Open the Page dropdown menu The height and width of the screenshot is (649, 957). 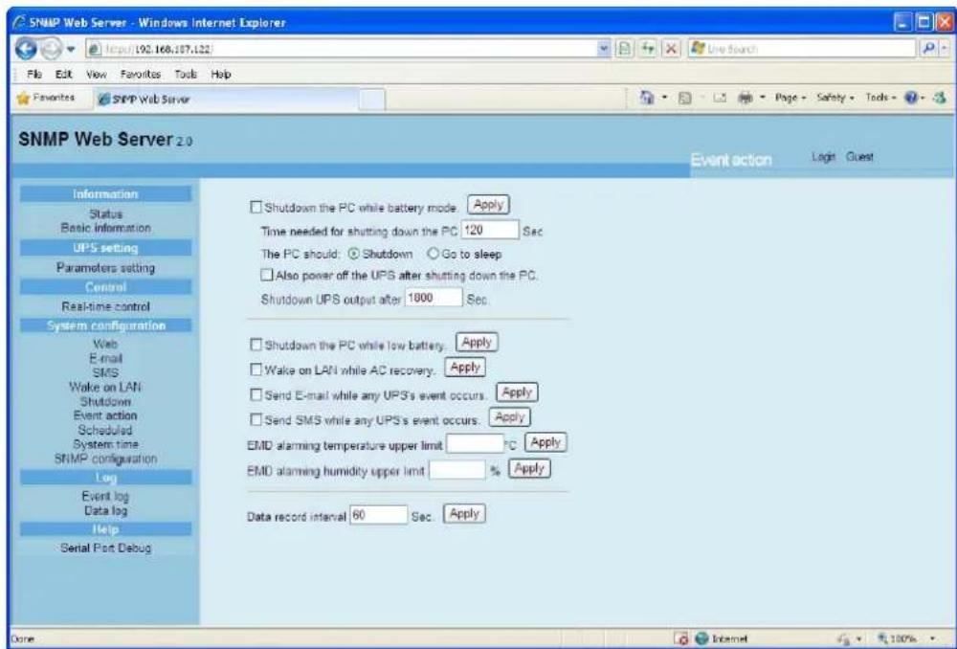click(x=790, y=97)
